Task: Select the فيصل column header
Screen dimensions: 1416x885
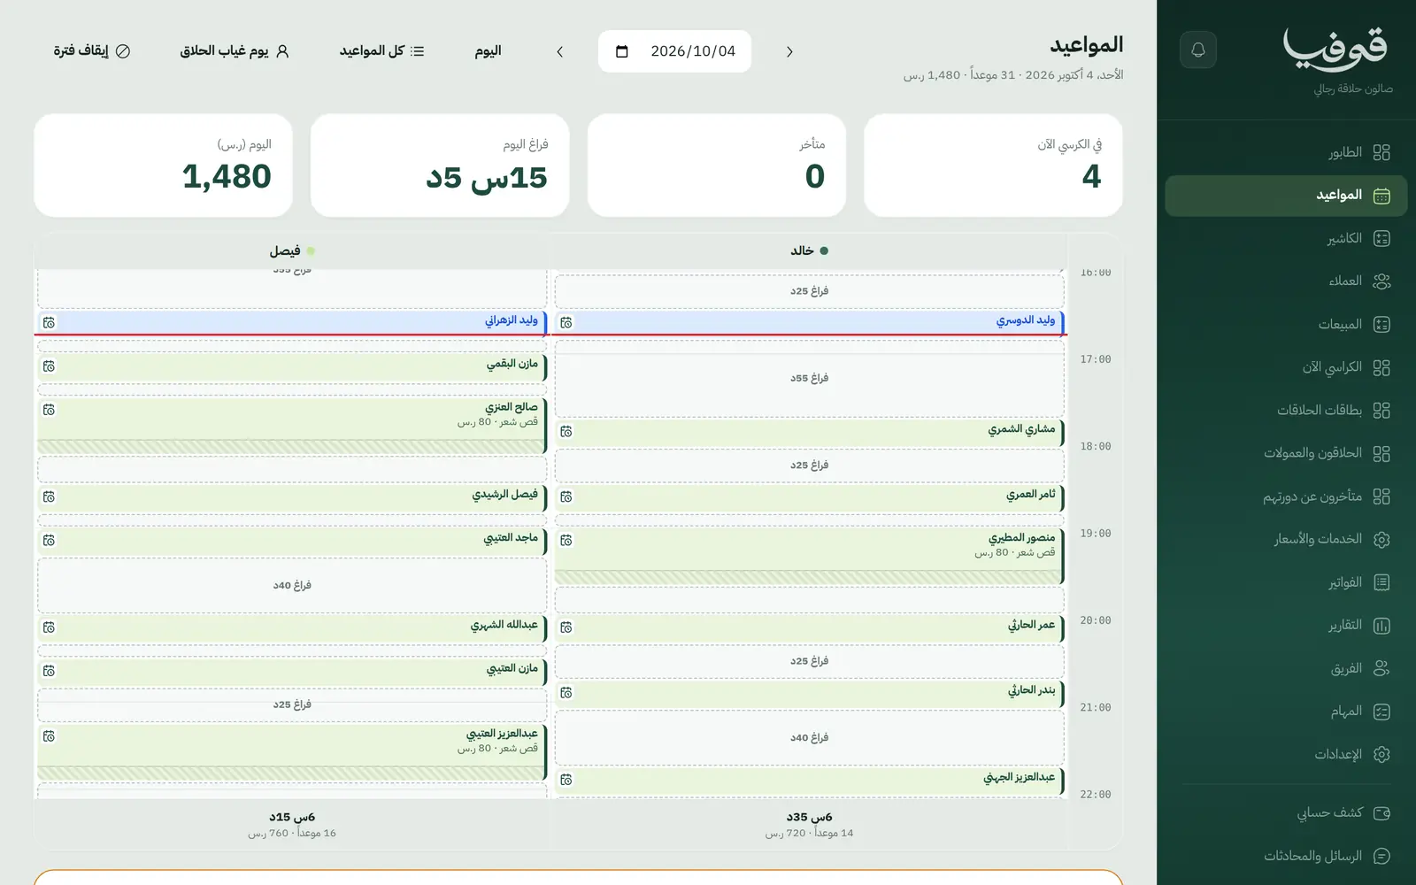Action: pyautogui.click(x=292, y=250)
